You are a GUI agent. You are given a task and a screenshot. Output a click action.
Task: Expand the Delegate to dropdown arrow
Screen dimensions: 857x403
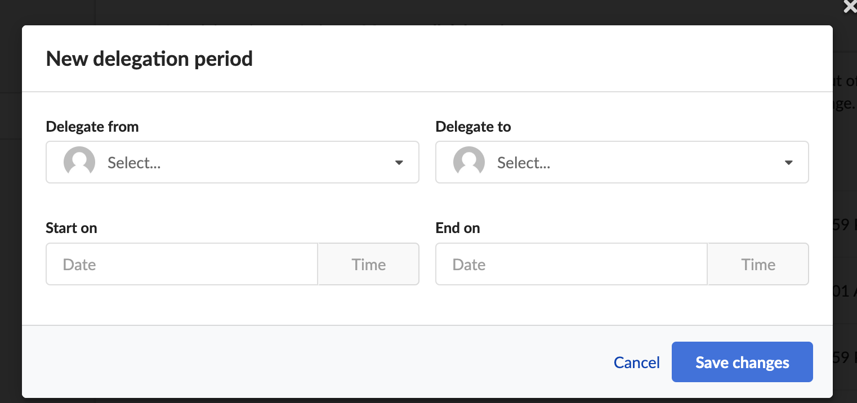click(788, 163)
